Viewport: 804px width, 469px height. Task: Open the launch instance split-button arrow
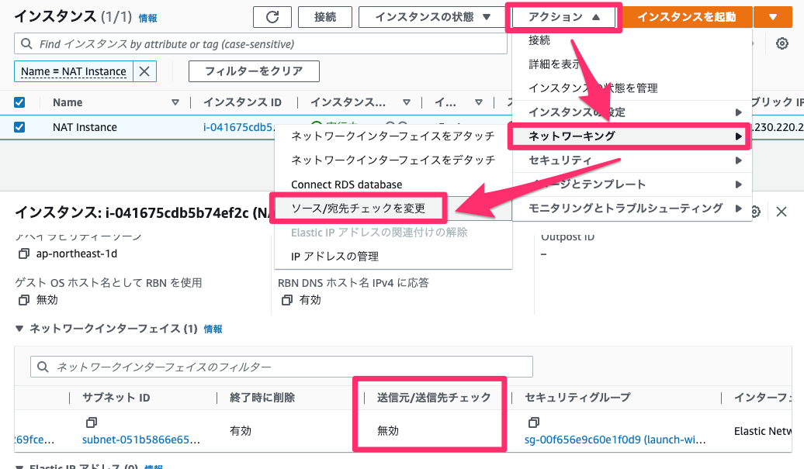click(773, 17)
